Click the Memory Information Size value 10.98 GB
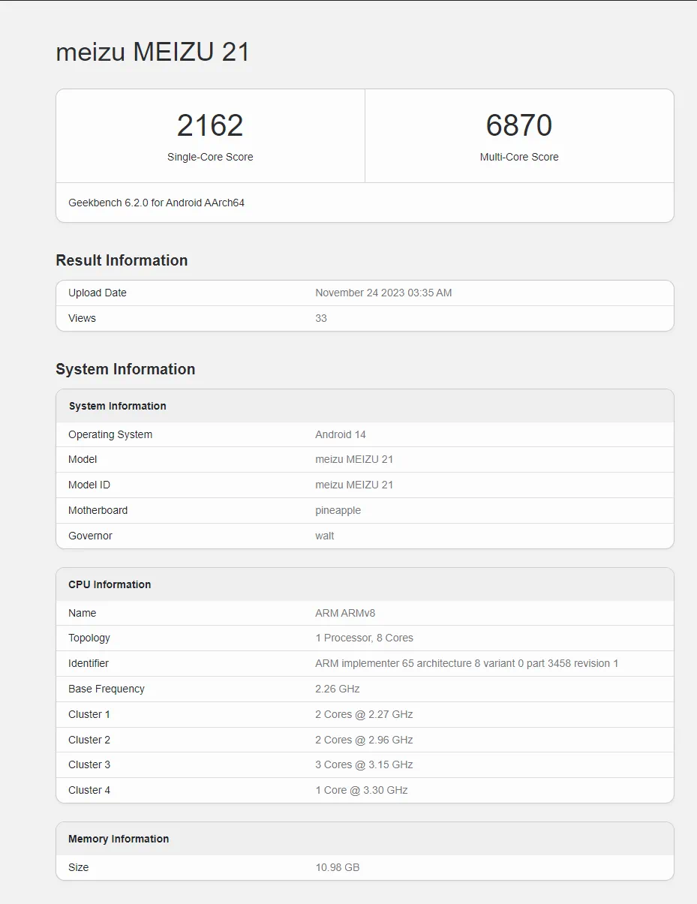The width and height of the screenshot is (697, 904). coord(338,867)
